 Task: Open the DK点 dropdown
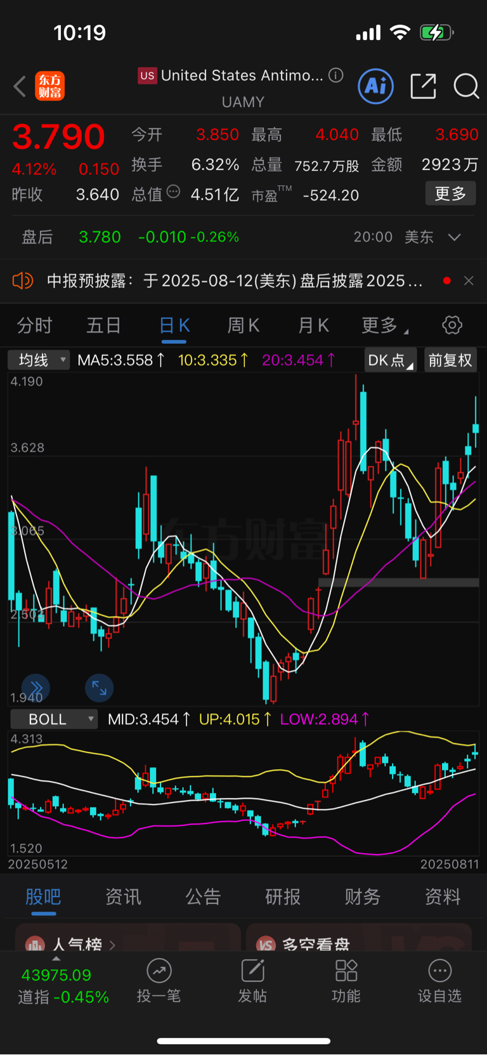tap(390, 360)
